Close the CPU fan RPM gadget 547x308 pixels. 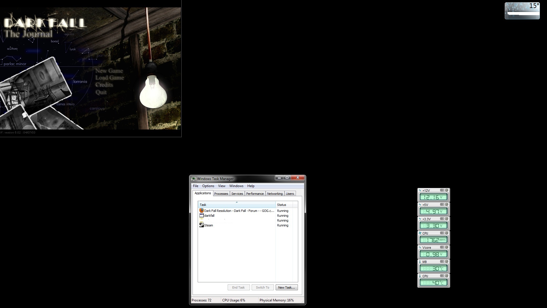pyautogui.click(x=447, y=233)
